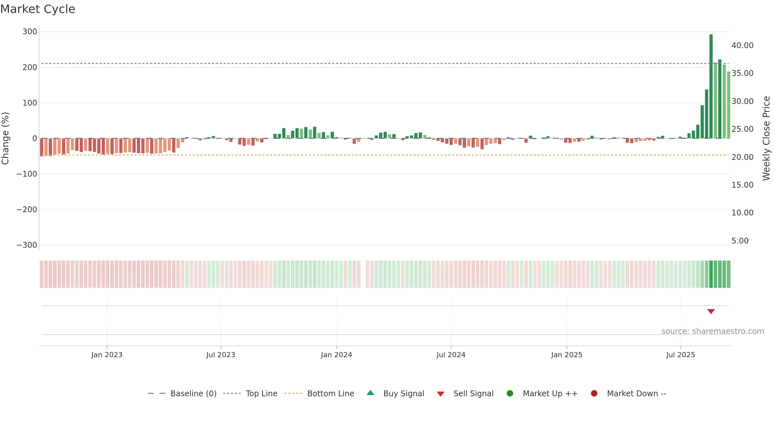This screenshot has height=436, width=775.
Task: Click the 10.00 price axis tick
Action: pos(742,213)
